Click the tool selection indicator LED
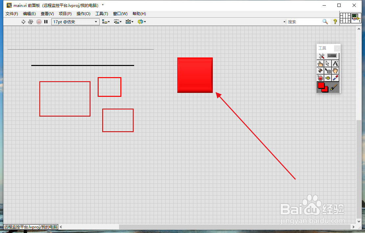The image size is (365, 233). 332,56
